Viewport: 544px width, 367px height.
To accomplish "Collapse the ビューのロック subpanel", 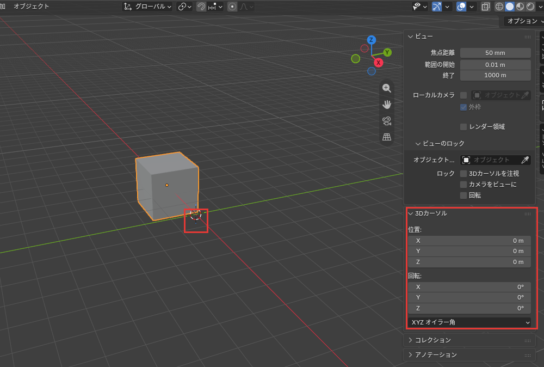I will coord(418,144).
